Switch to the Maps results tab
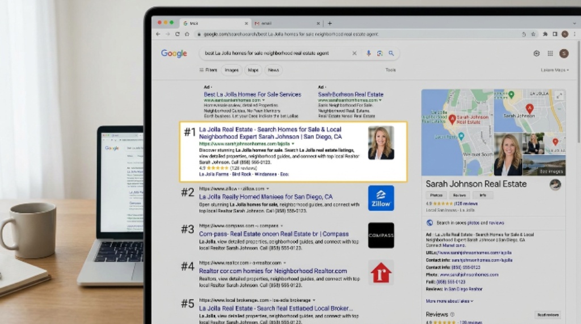The height and width of the screenshot is (324, 581). coord(253,70)
